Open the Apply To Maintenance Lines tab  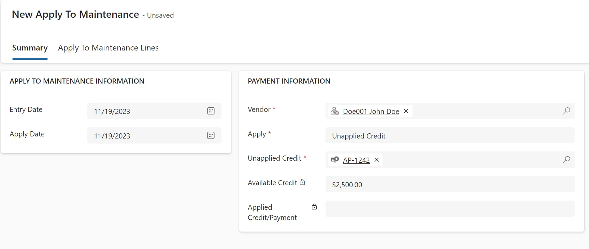coord(108,48)
